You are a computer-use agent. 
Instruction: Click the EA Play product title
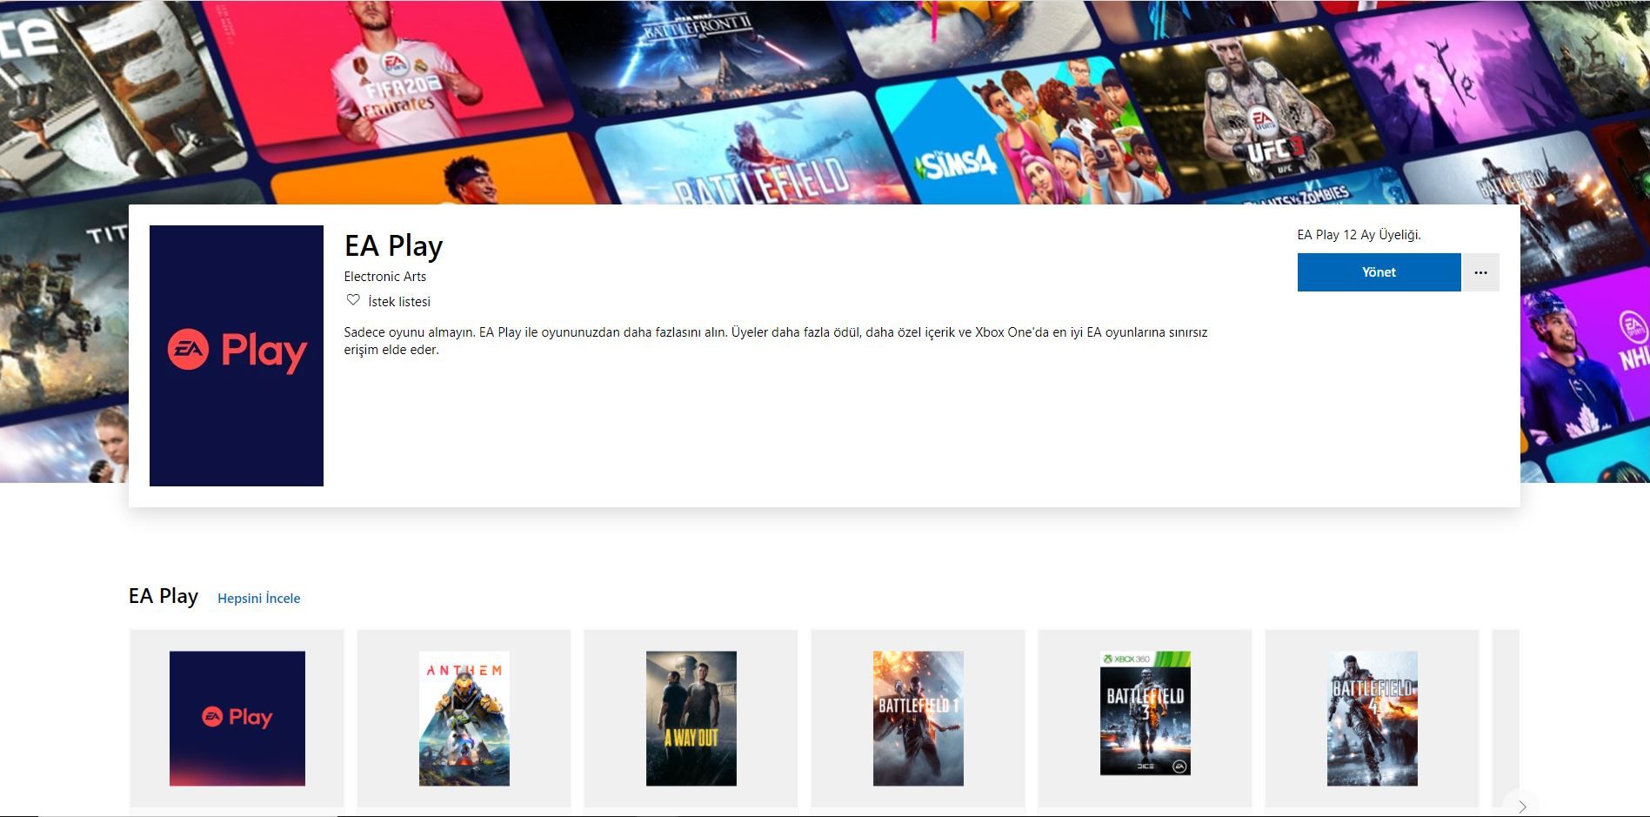click(393, 246)
